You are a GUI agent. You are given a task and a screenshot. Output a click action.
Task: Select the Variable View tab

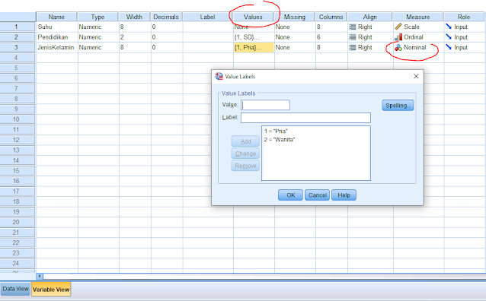(51, 290)
